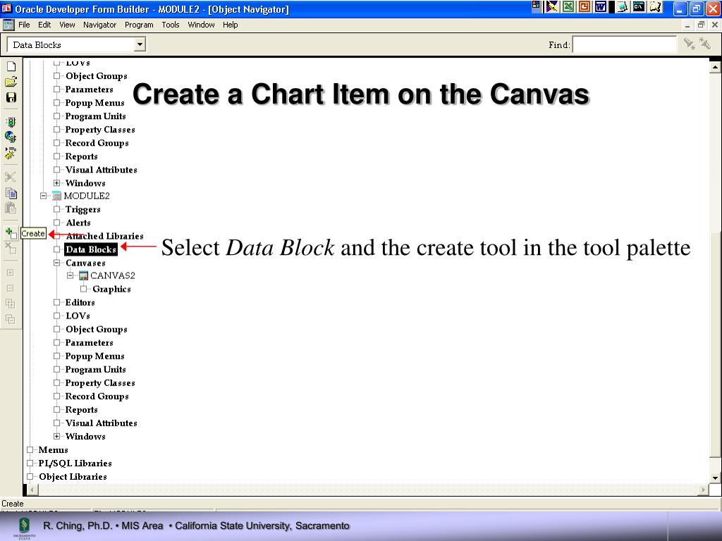Click the Cut scissors icon

pyautogui.click(x=11, y=177)
